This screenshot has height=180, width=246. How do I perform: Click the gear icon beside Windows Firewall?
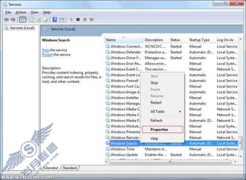(108, 81)
